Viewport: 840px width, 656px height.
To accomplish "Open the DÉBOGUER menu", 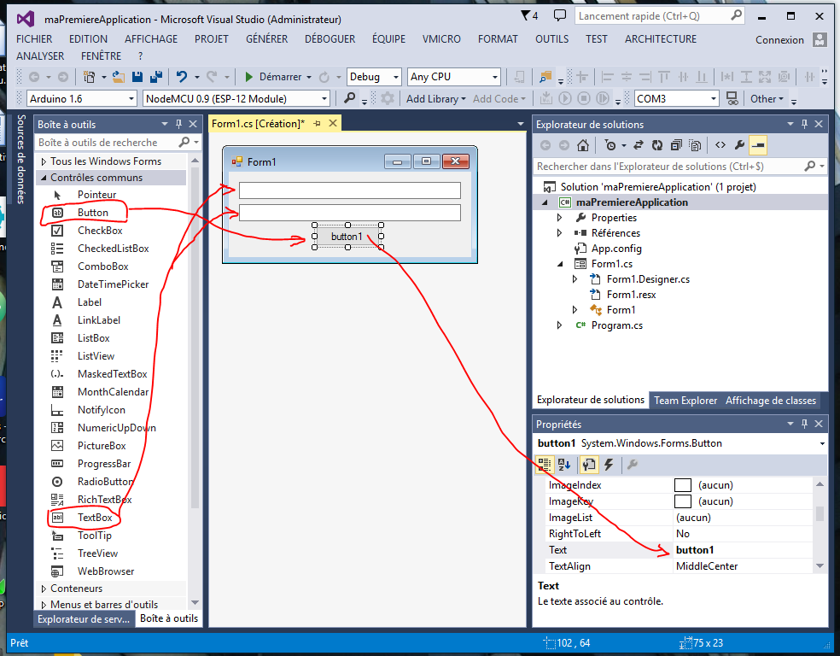I will [330, 39].
